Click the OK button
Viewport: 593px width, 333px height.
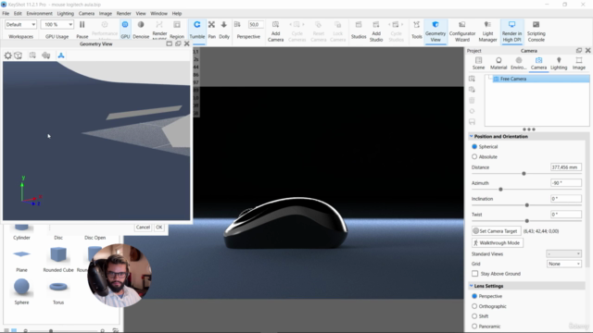click(158, 227)
